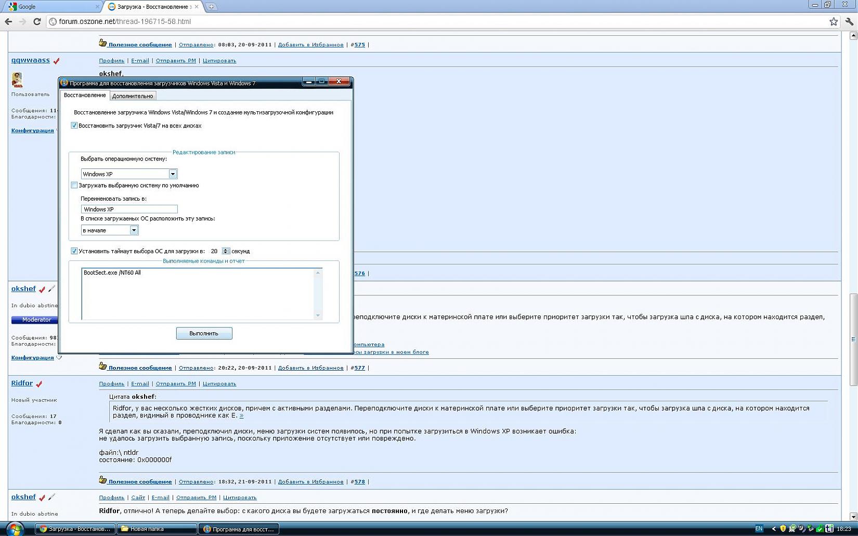The width and height of the screenshot is (858, 536).
Task: Open the operating system dropdown showing Windows XP
Action: (x=173, y=174)
